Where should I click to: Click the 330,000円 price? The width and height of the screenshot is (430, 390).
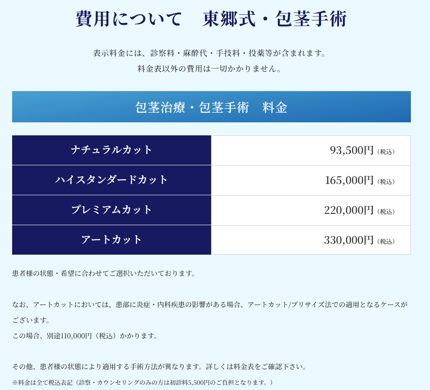tap(349, 240)
